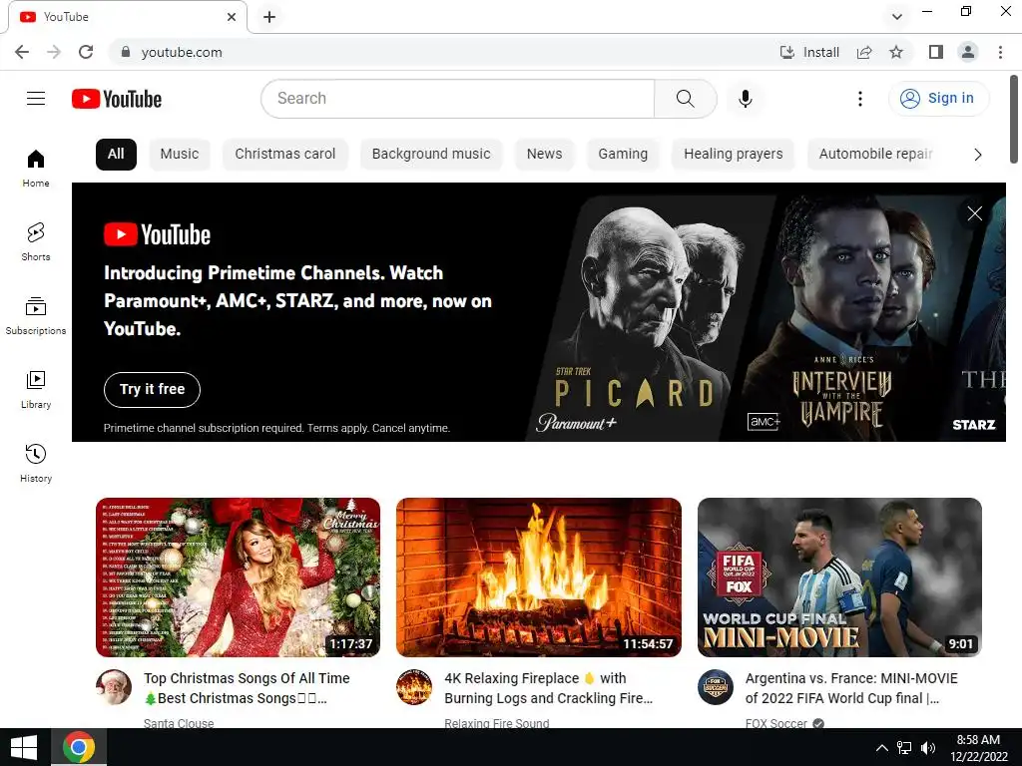Start voice search with microphone icon
This screenshot has height=766, width=1022.
click(745, 99)
